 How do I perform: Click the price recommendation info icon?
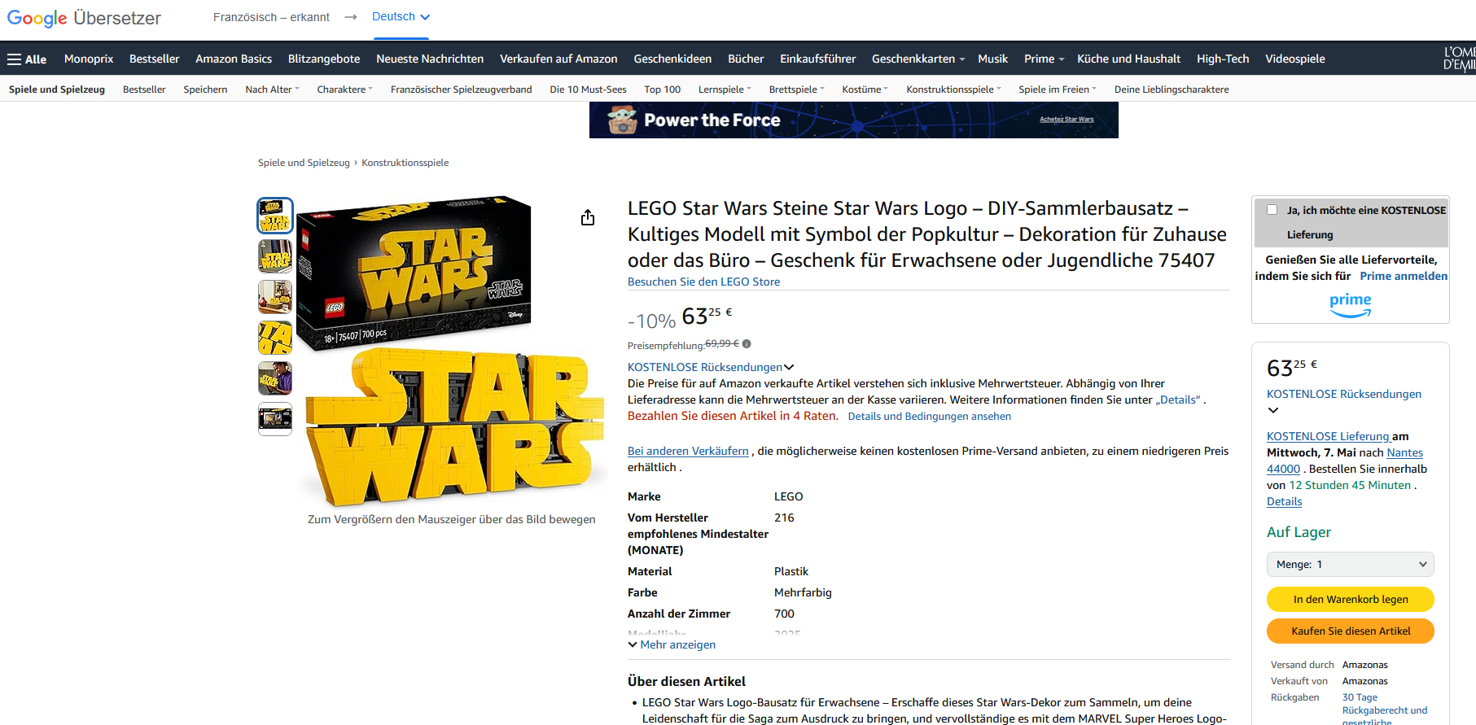coord(747,344)
